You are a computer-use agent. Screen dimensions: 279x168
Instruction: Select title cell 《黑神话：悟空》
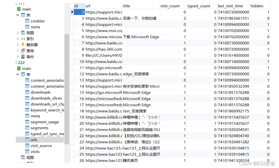coord(141,142)
